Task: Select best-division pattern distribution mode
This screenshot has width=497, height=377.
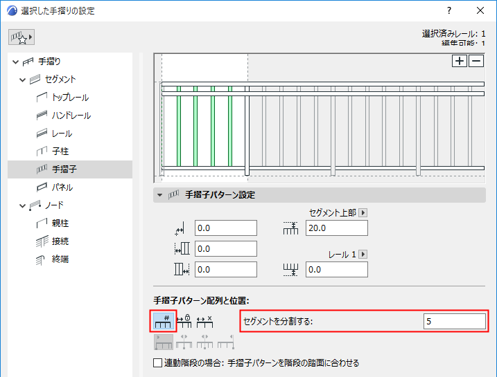Action: pos(204,322)
